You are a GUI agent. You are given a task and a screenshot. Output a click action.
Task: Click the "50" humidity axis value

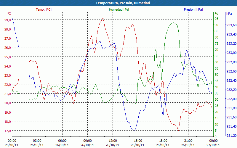click(217, 75)
